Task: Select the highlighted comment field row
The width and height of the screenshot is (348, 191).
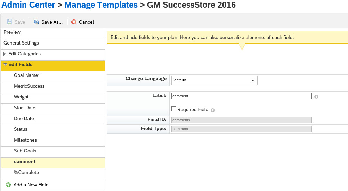Action: (x=53, y=163)
